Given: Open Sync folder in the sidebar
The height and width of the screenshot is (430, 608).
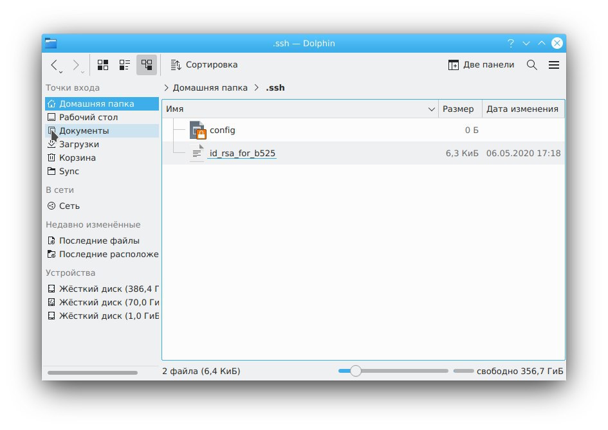Looking at the screenshot, I should (102, 171).
